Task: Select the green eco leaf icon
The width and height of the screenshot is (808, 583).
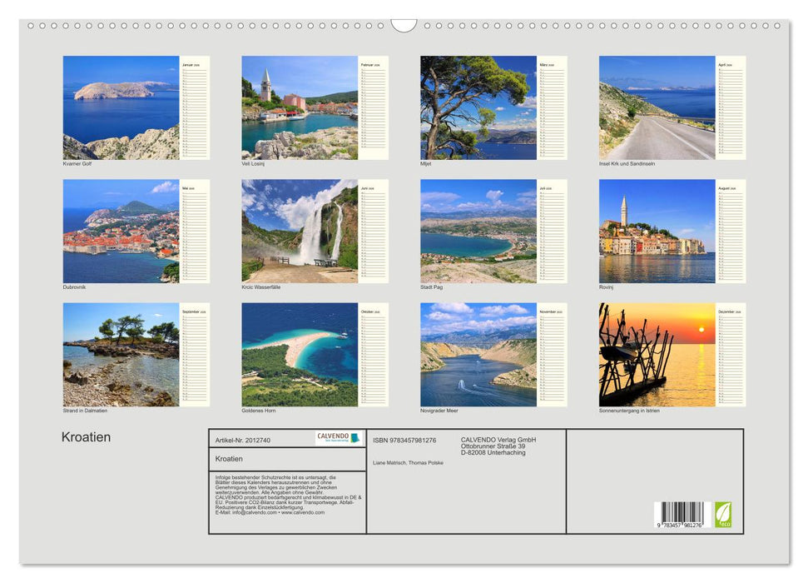Action: pos(723,514)
